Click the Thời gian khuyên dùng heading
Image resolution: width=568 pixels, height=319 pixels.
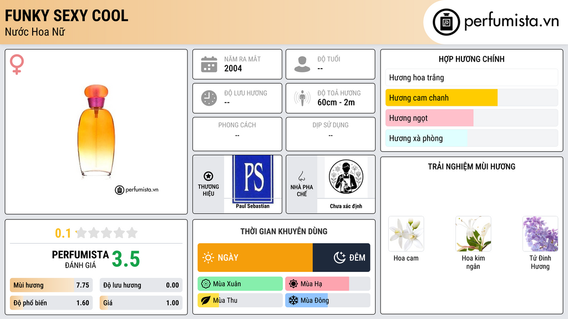coord(284,231)
